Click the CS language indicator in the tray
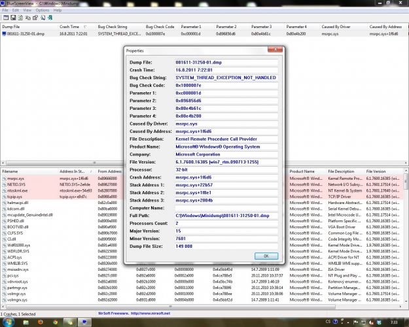 pyautogui.click(x=328, y=322)
